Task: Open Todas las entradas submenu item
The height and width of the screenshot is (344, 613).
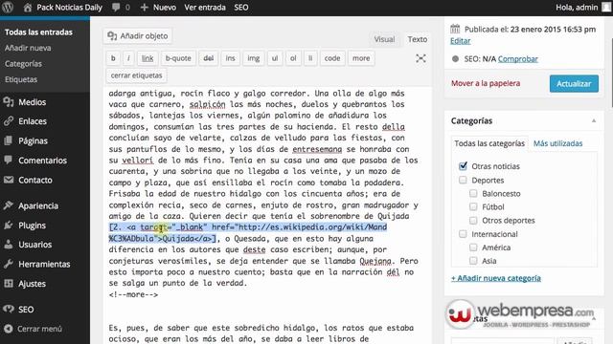Action: pos(38,32)
